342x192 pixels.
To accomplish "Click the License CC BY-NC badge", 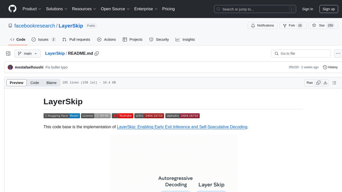I will [96, 116].
